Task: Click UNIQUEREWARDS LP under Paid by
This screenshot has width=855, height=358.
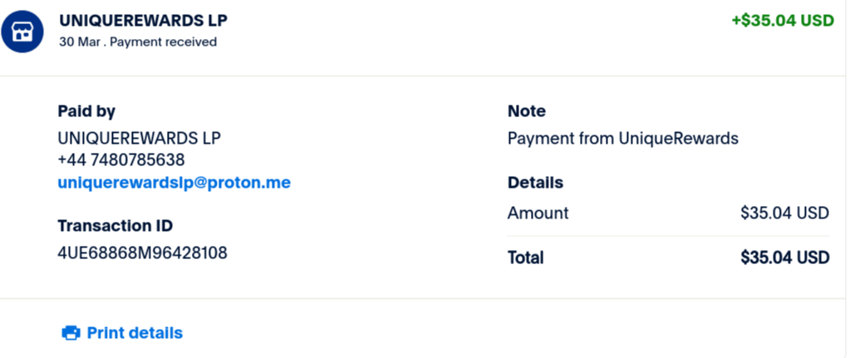Action: pos(139,139)
